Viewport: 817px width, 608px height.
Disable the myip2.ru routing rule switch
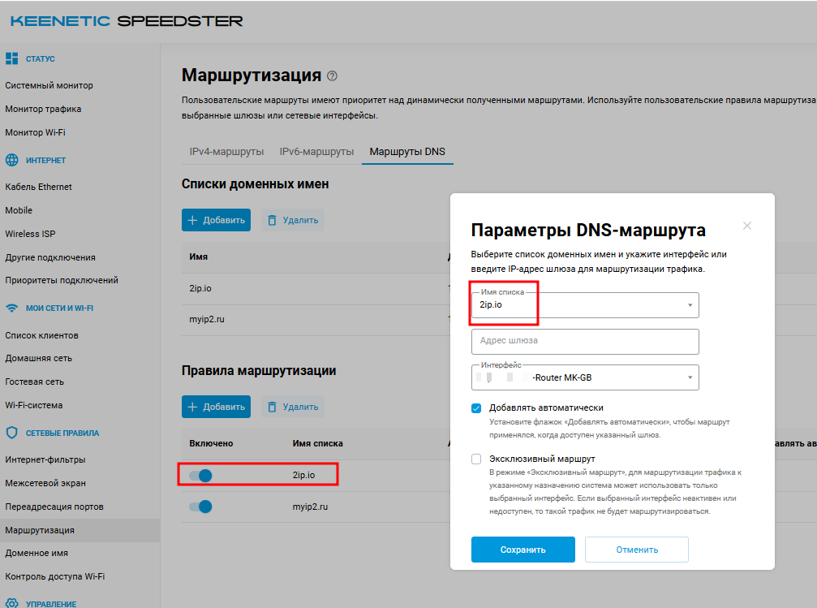click(x=200, y=507)
